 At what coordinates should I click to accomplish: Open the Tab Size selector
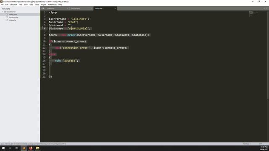point(247,144)
